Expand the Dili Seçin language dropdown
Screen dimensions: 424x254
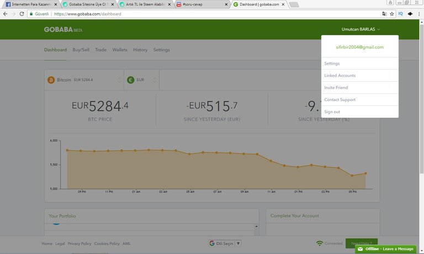click(x=225, y=243)
